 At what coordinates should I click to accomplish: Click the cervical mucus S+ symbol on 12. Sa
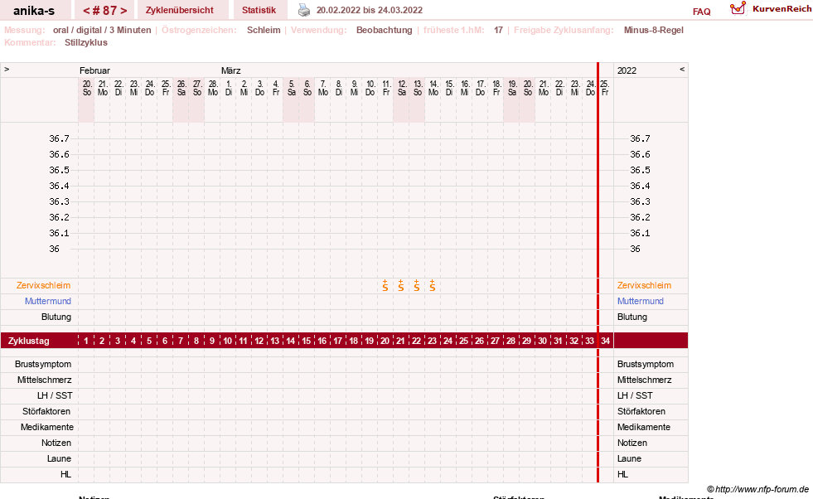click(401, 285)
